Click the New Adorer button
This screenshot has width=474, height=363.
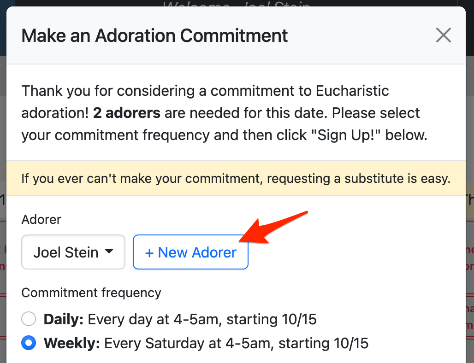[190, 252]
